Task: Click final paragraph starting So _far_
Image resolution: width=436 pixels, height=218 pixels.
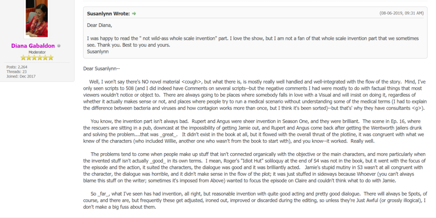Action: (255, 201)
